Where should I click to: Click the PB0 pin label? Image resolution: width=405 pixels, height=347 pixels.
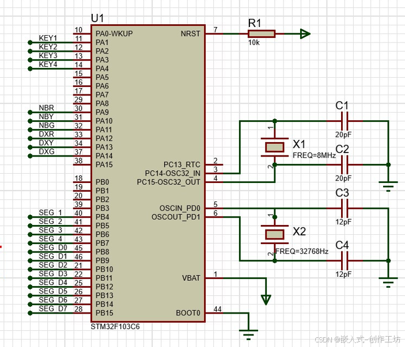(x=103, y=182)
